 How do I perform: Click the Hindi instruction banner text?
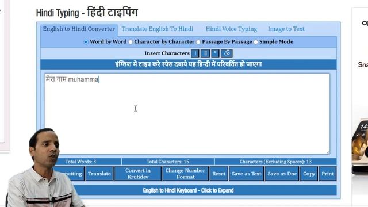pos(189,64)
